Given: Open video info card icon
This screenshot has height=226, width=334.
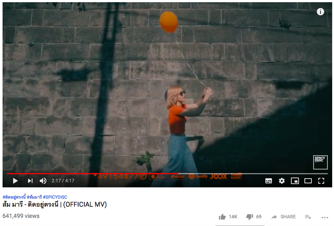Looking at the screenshot, I should point(320,12).
